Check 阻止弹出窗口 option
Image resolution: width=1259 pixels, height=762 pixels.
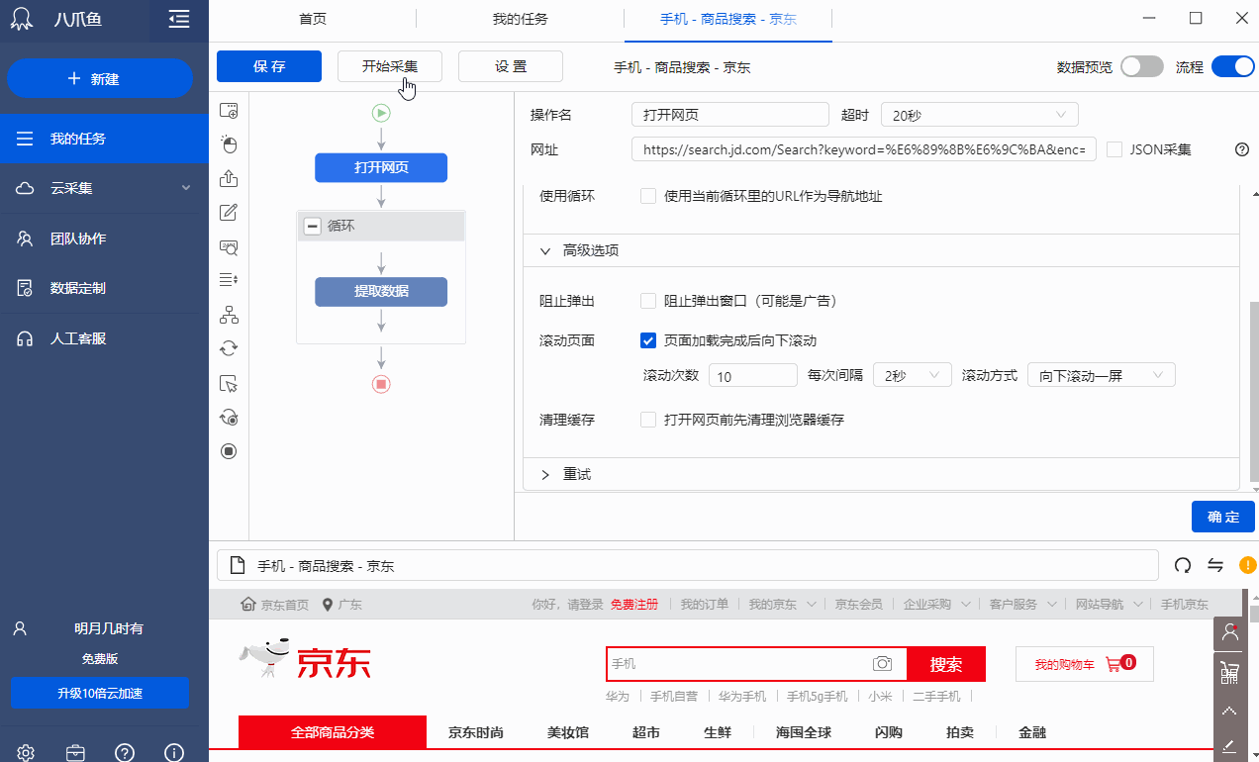coord(648,301)
